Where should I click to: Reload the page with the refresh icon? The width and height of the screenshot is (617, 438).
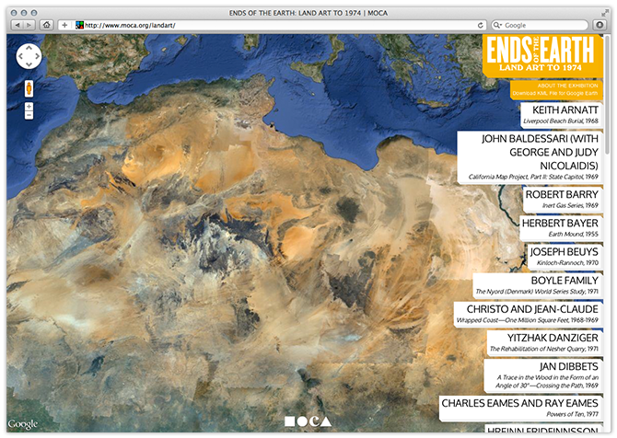[x=481, y=25]
